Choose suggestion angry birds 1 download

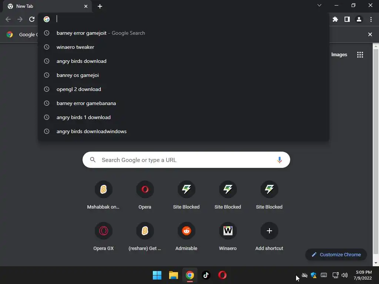tap(184, 117)
